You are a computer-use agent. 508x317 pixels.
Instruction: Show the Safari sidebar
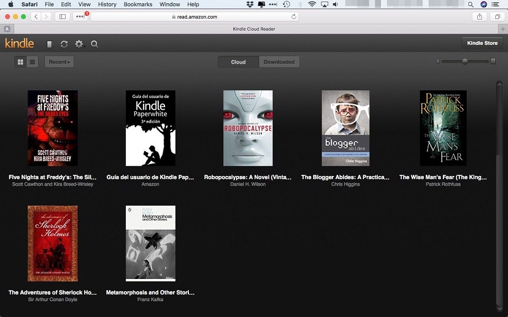click(x=62, y=17)
